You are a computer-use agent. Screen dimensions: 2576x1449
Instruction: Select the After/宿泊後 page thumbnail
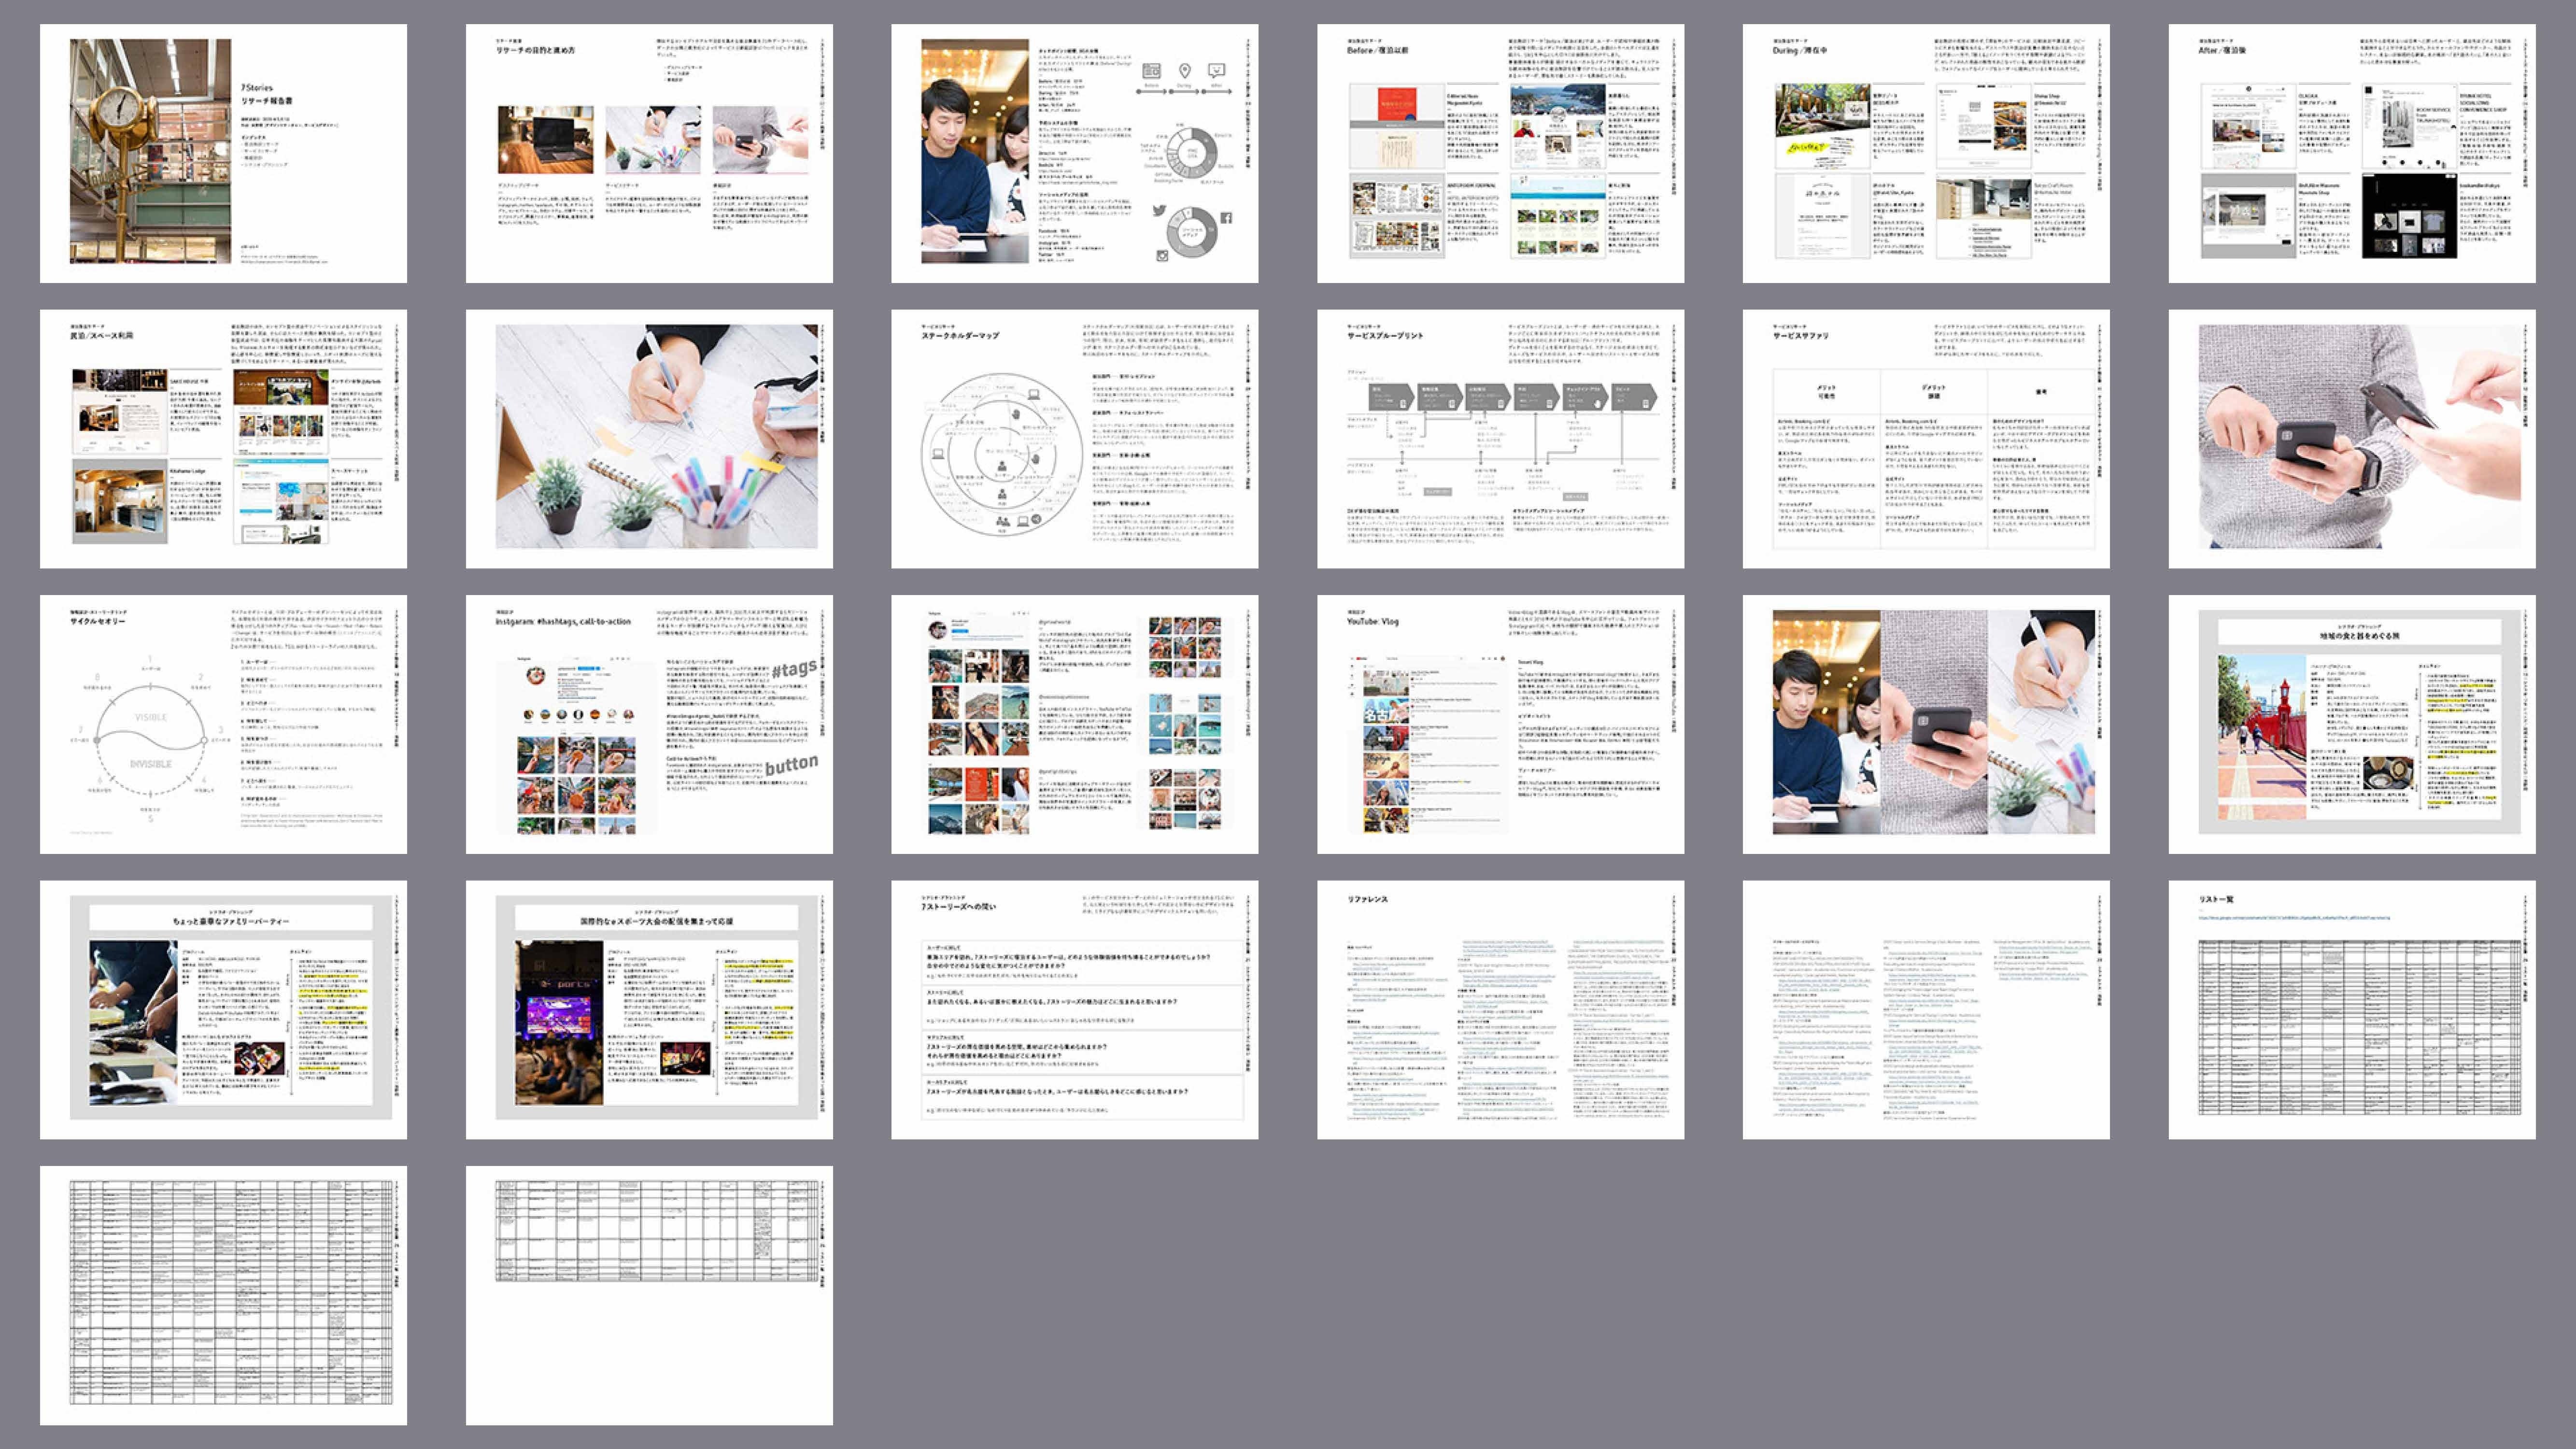[x=2351, y=153]
